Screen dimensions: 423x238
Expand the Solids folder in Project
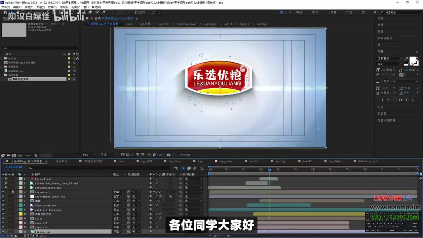[x=2, y=58]
